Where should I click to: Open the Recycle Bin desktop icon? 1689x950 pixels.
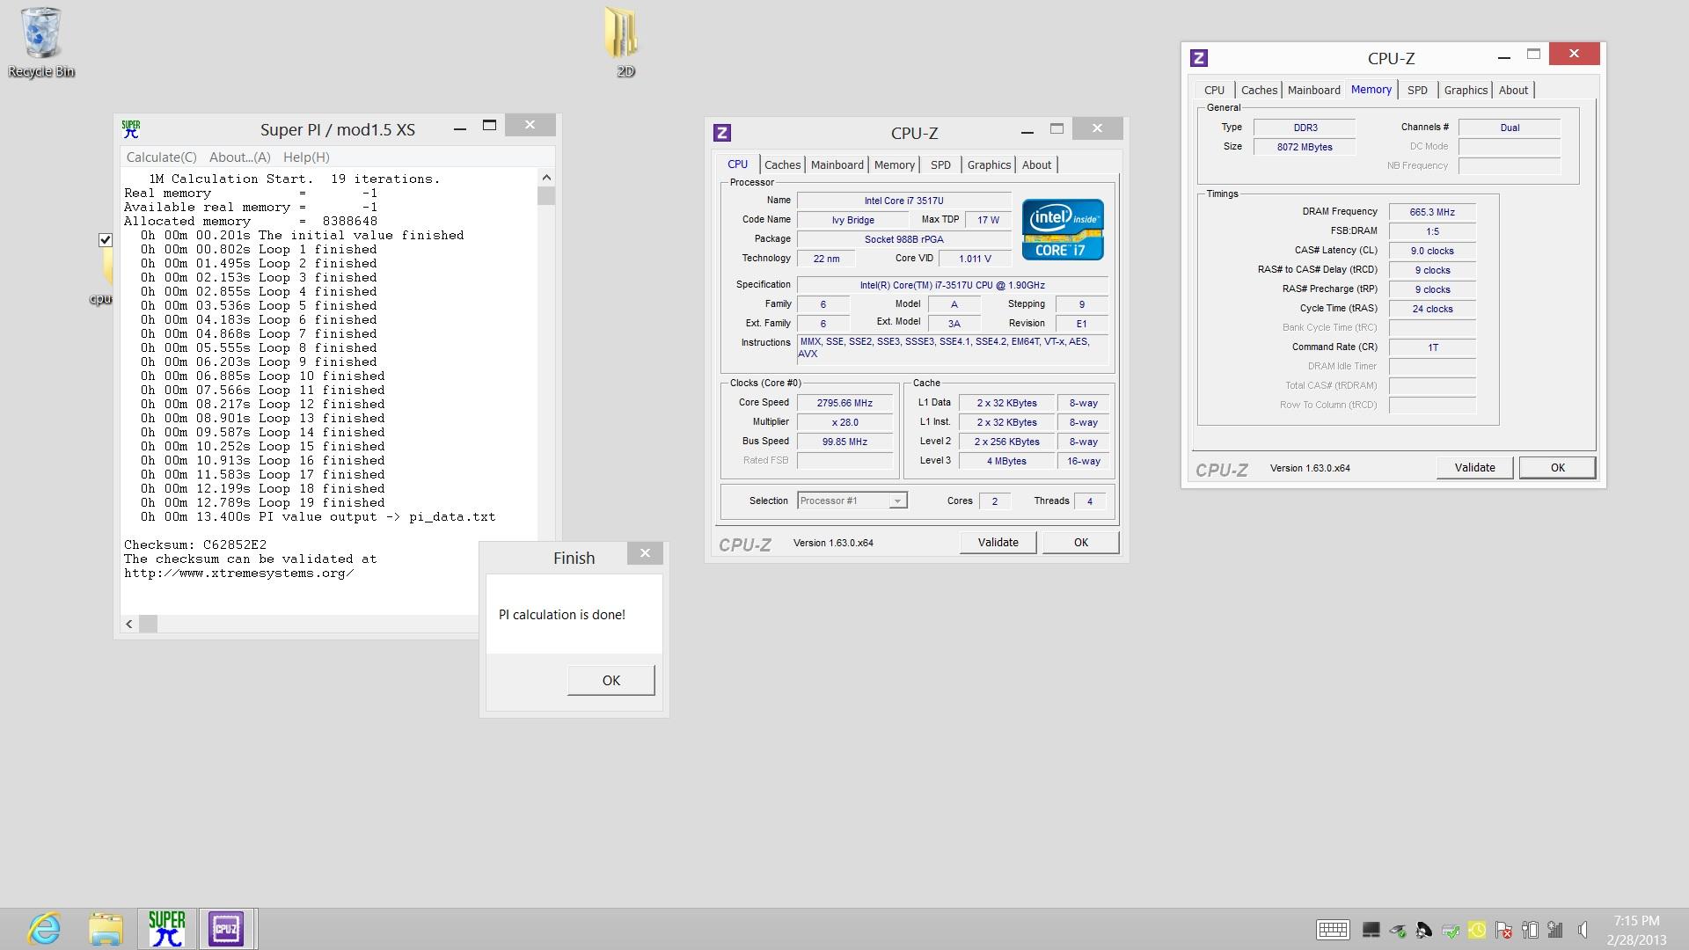(x=40, y=42)
